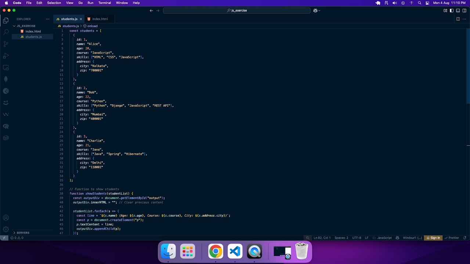This screenshot has height=264, width=470.
Task: Open the View menu
Action: click(69, 3)
